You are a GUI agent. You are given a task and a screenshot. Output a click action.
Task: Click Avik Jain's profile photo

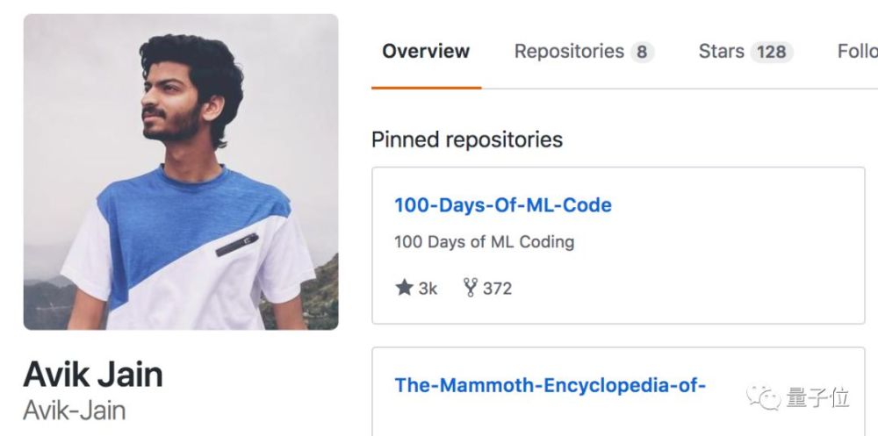[x=181, y=172]
